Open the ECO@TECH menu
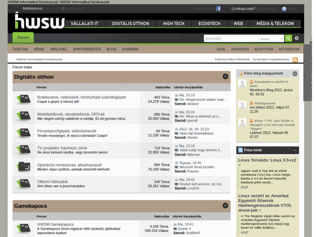The width and height of the screenshot is (316, 237). (209, 24)
